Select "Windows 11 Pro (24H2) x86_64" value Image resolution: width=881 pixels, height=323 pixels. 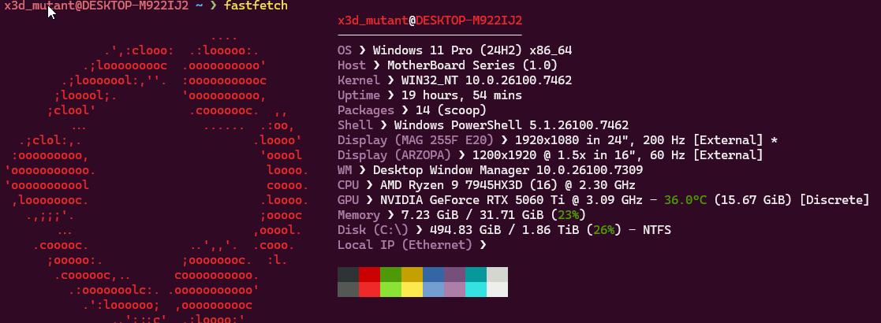(x=472, y=50)
